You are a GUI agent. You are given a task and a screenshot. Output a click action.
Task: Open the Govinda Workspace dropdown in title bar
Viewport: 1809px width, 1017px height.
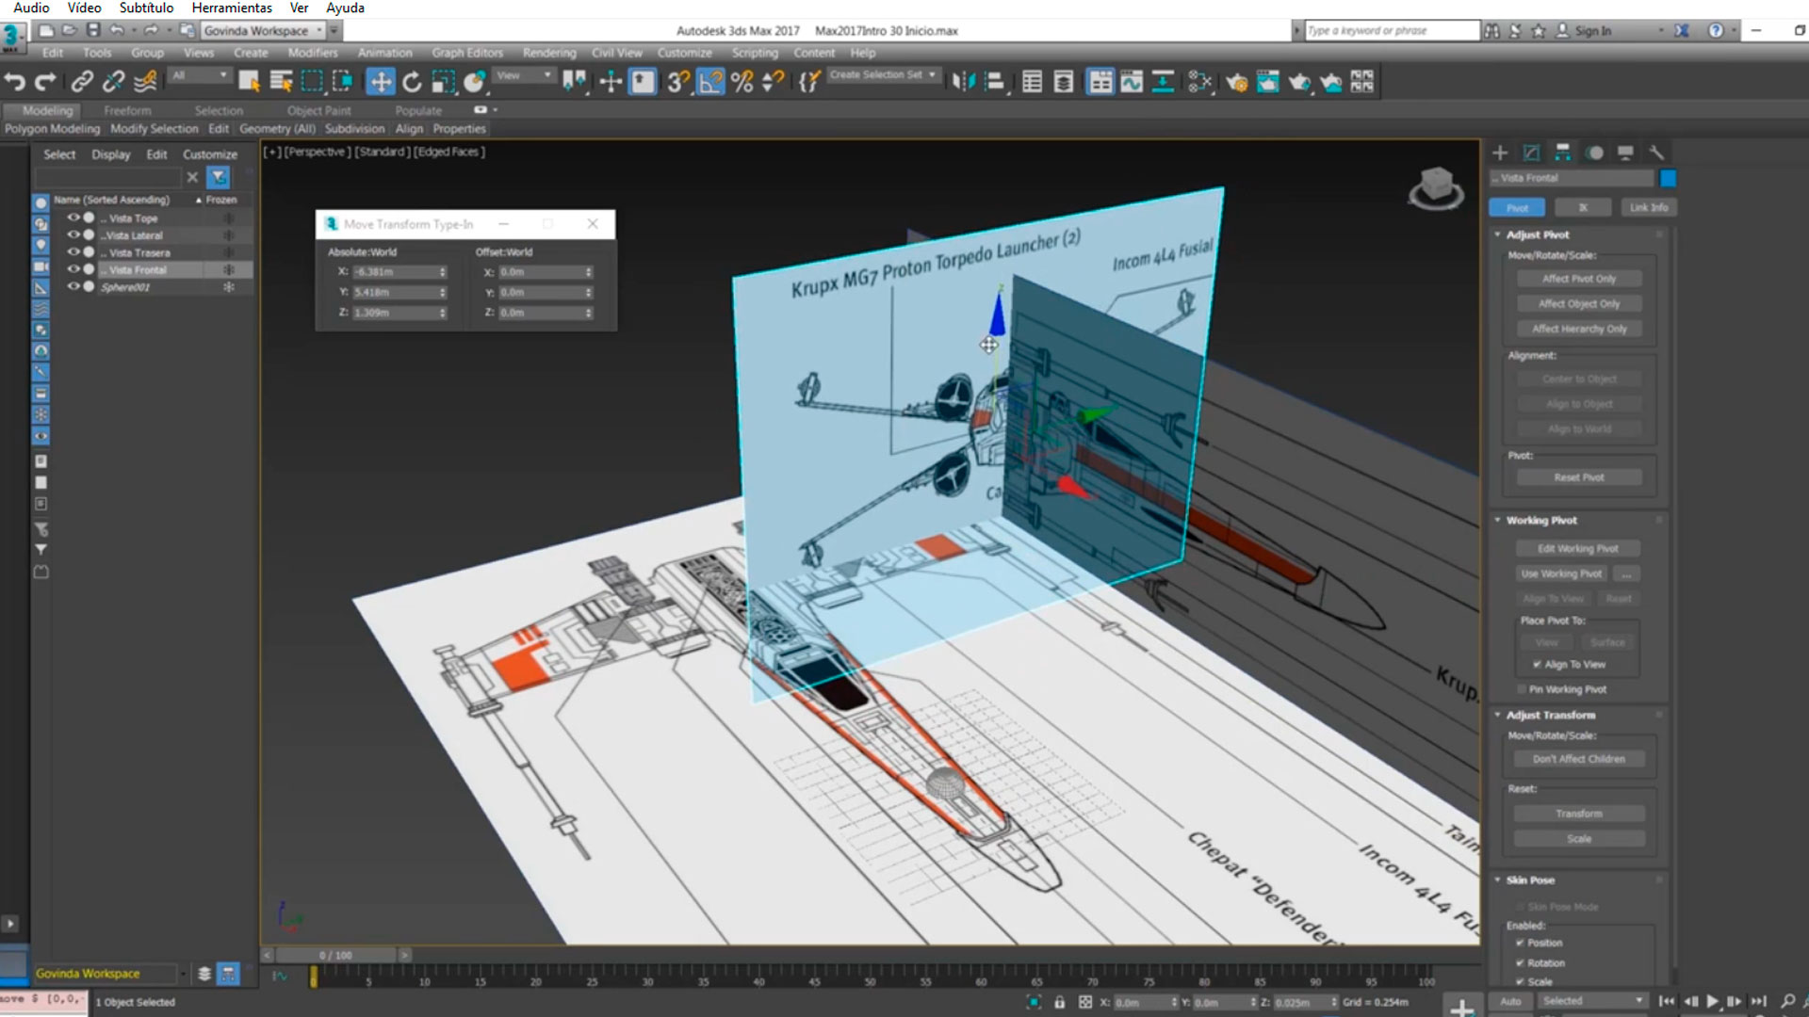coord(262,30)
